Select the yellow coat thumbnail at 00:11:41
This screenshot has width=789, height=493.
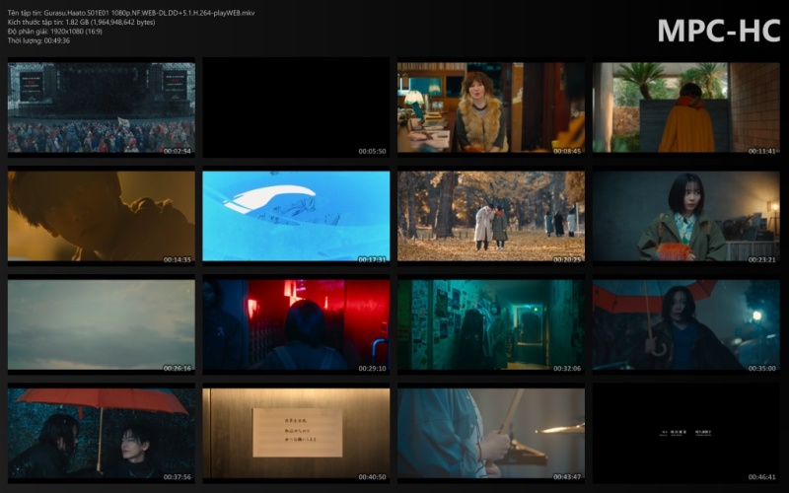coord(685,107)
